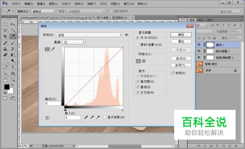The height and width of the screenshot is (149, 245).
Task: Select the Dodge tool
Action: pyautogui.click(x=13, y=61)
